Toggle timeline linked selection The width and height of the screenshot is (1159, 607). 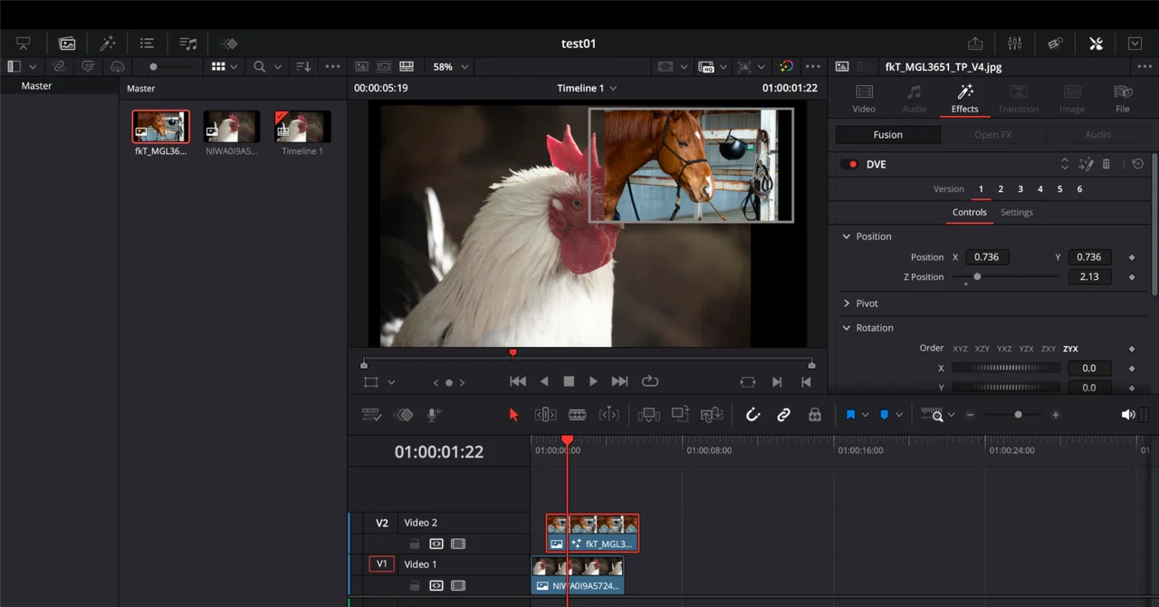tap(784, 415)
